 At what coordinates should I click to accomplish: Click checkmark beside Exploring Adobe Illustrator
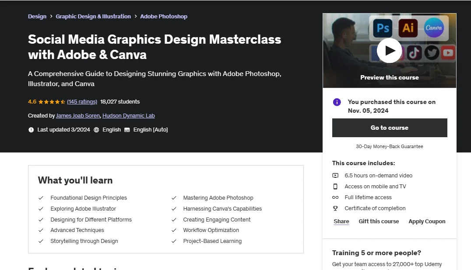pos(41,209)
